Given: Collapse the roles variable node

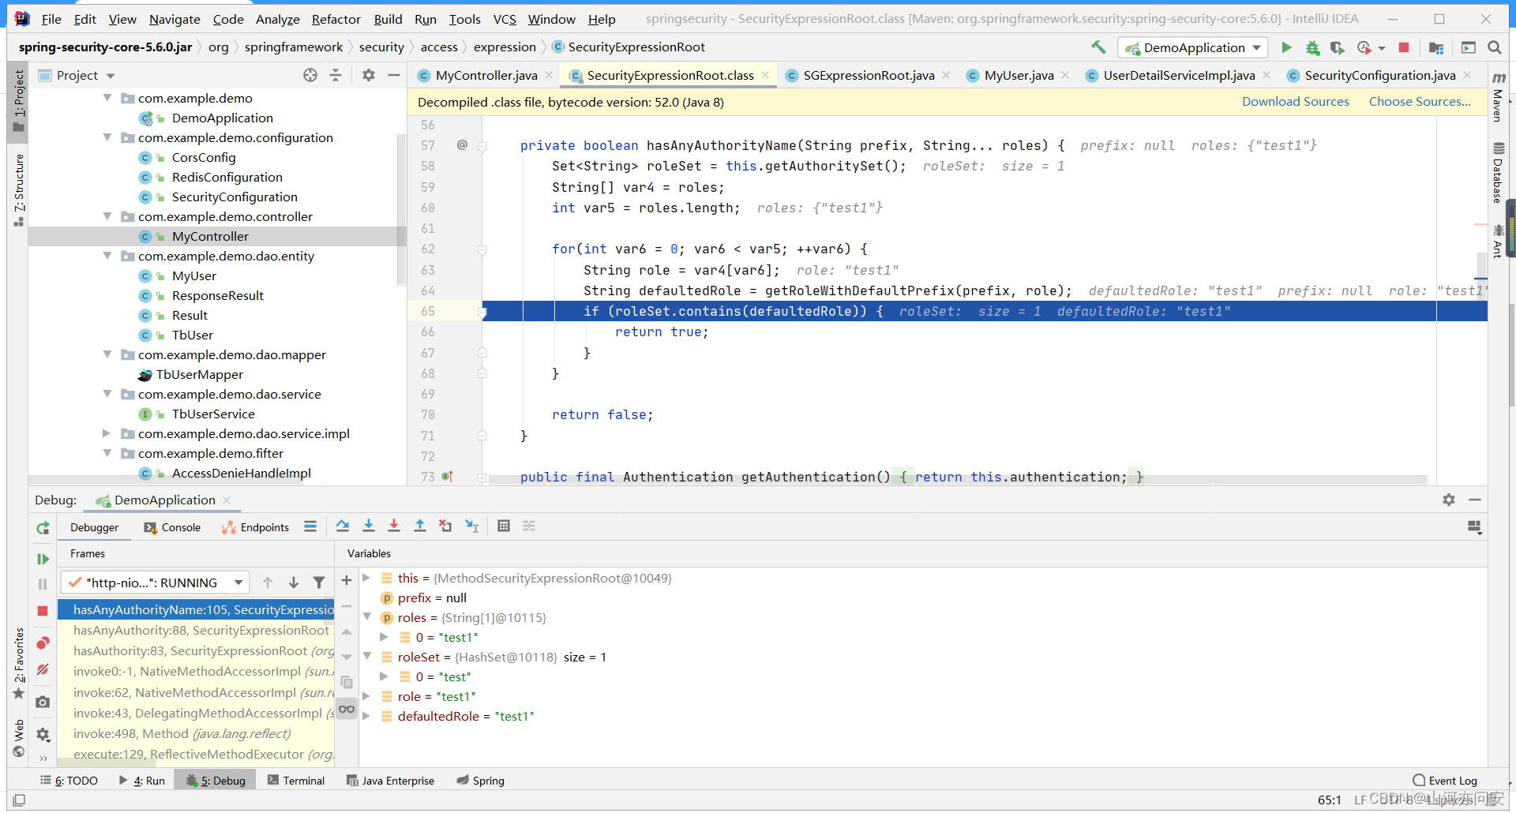Looking at the screenshot, I should click(366, 617).
